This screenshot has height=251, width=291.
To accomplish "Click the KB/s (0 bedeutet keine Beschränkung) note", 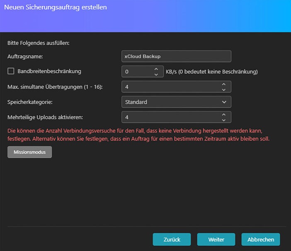I will click(212, 72).
